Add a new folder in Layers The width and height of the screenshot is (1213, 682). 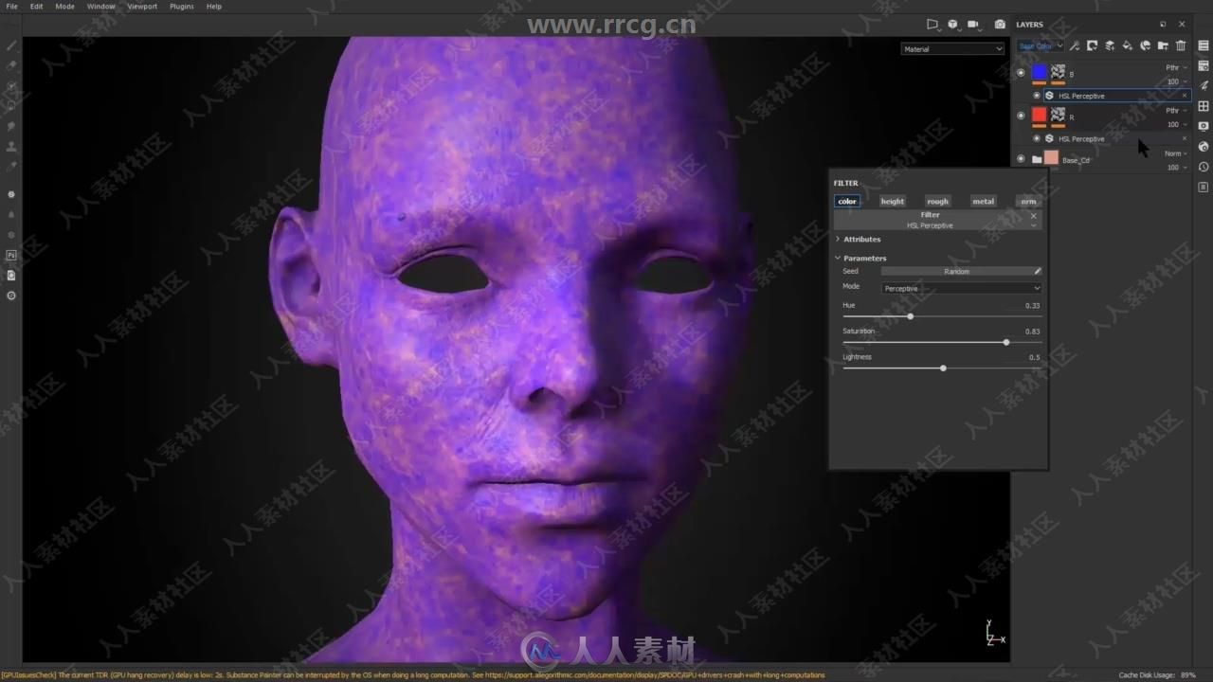point(1163,45)
